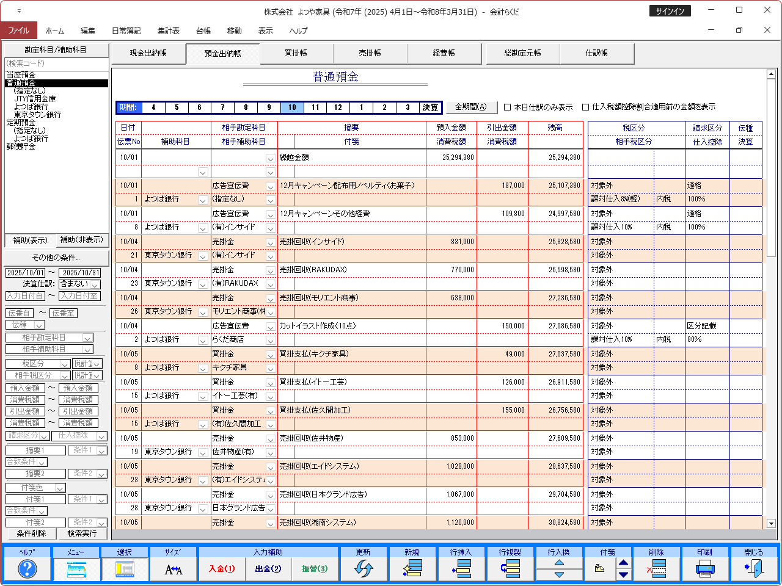The image size is (782, 586).
Task: Click the 新規 new entry icon
Action: click(412, 569)
